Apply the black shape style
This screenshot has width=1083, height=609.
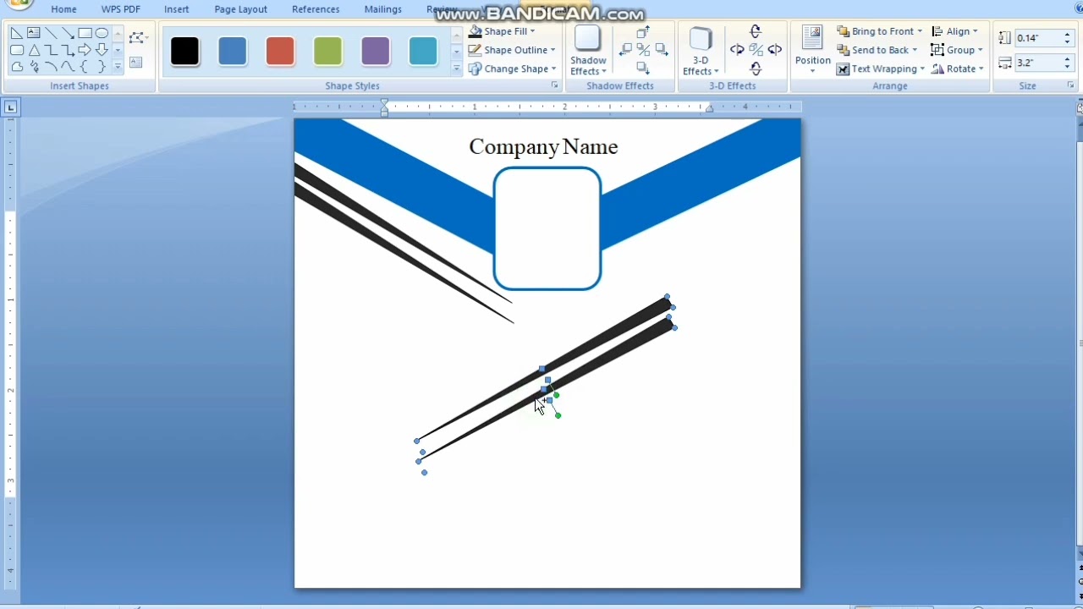coord(184,52)
